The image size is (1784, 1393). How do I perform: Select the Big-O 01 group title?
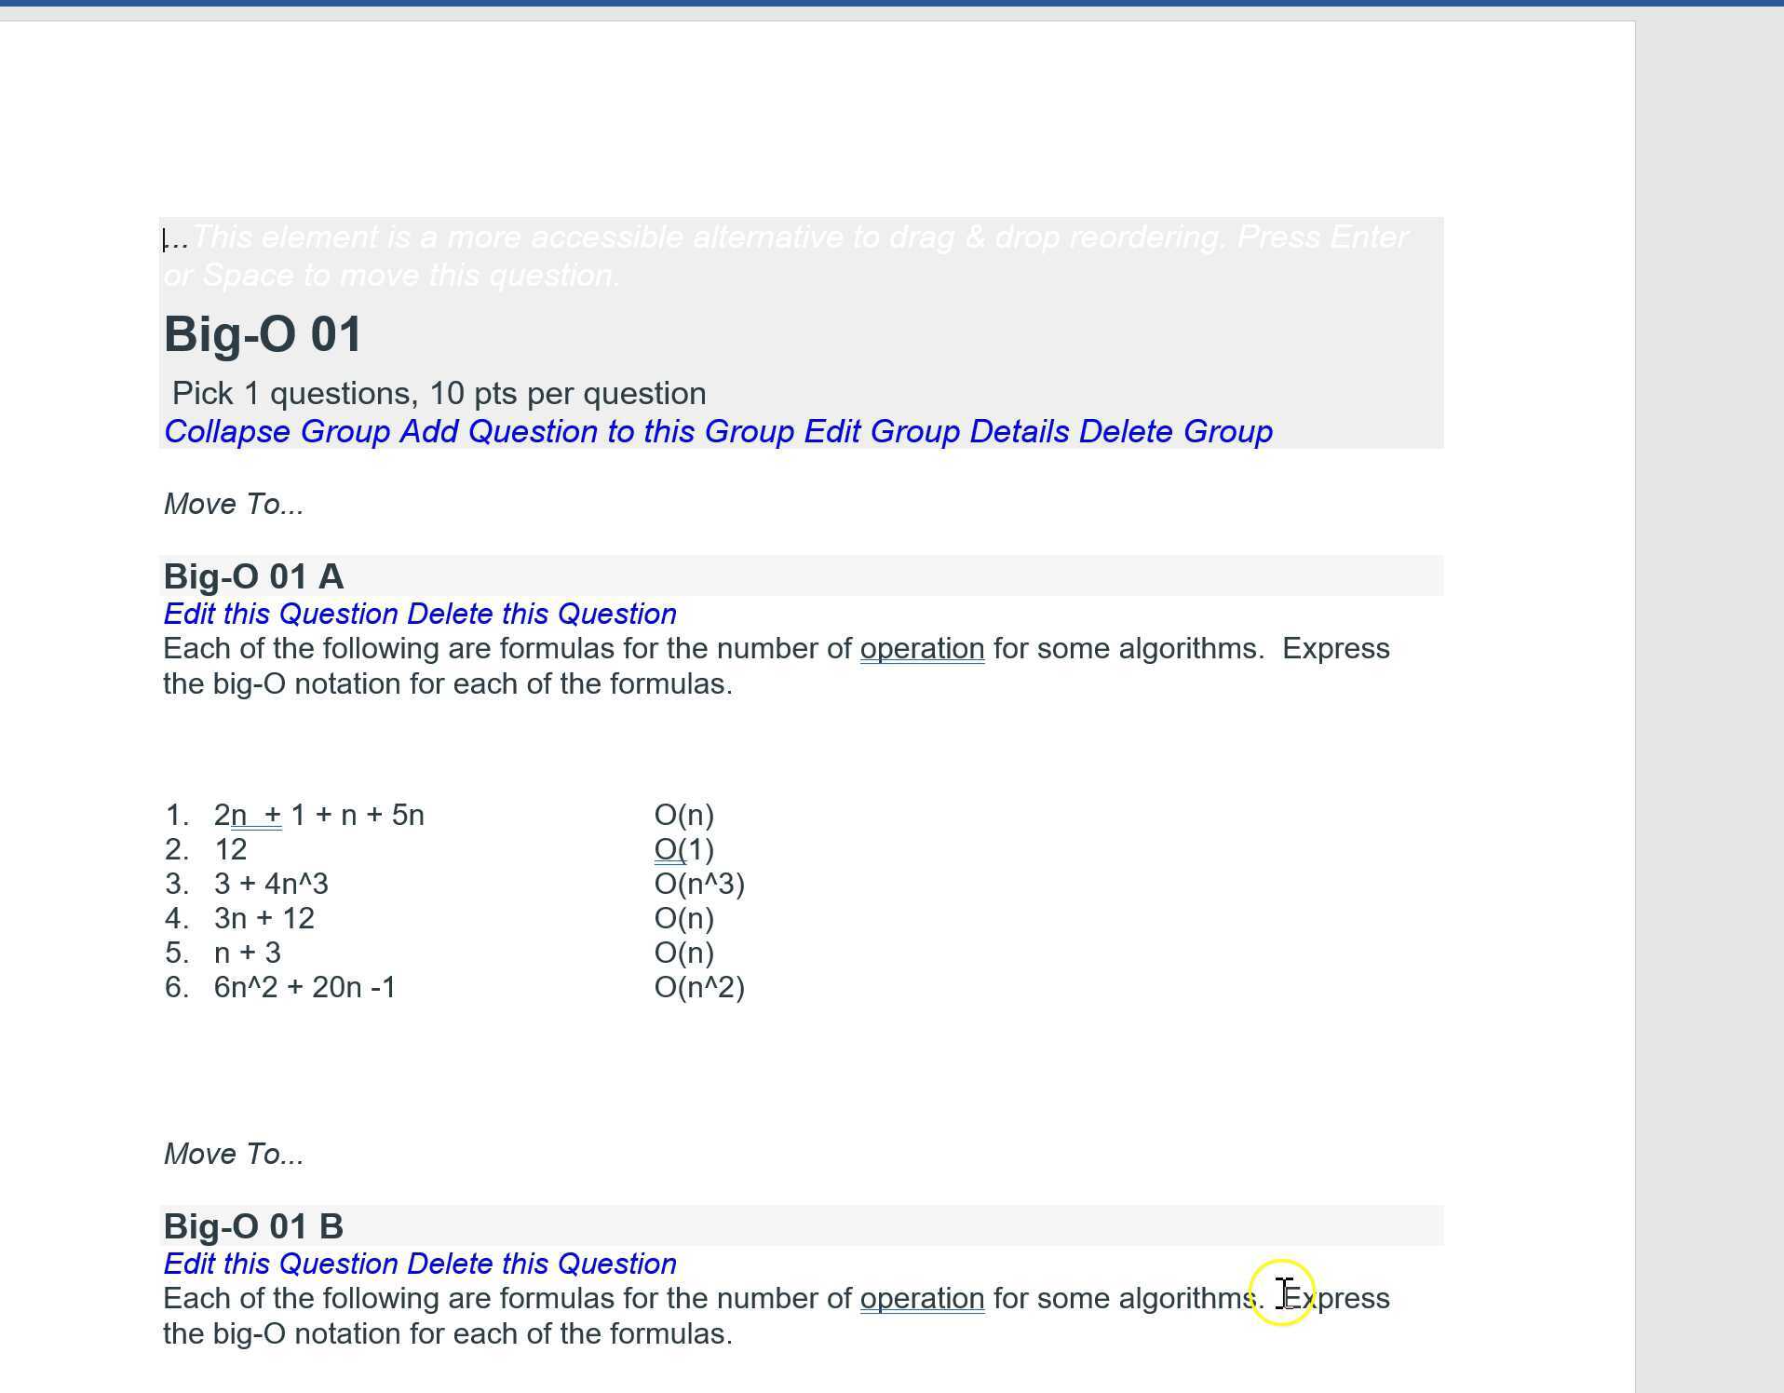(264, 333)
